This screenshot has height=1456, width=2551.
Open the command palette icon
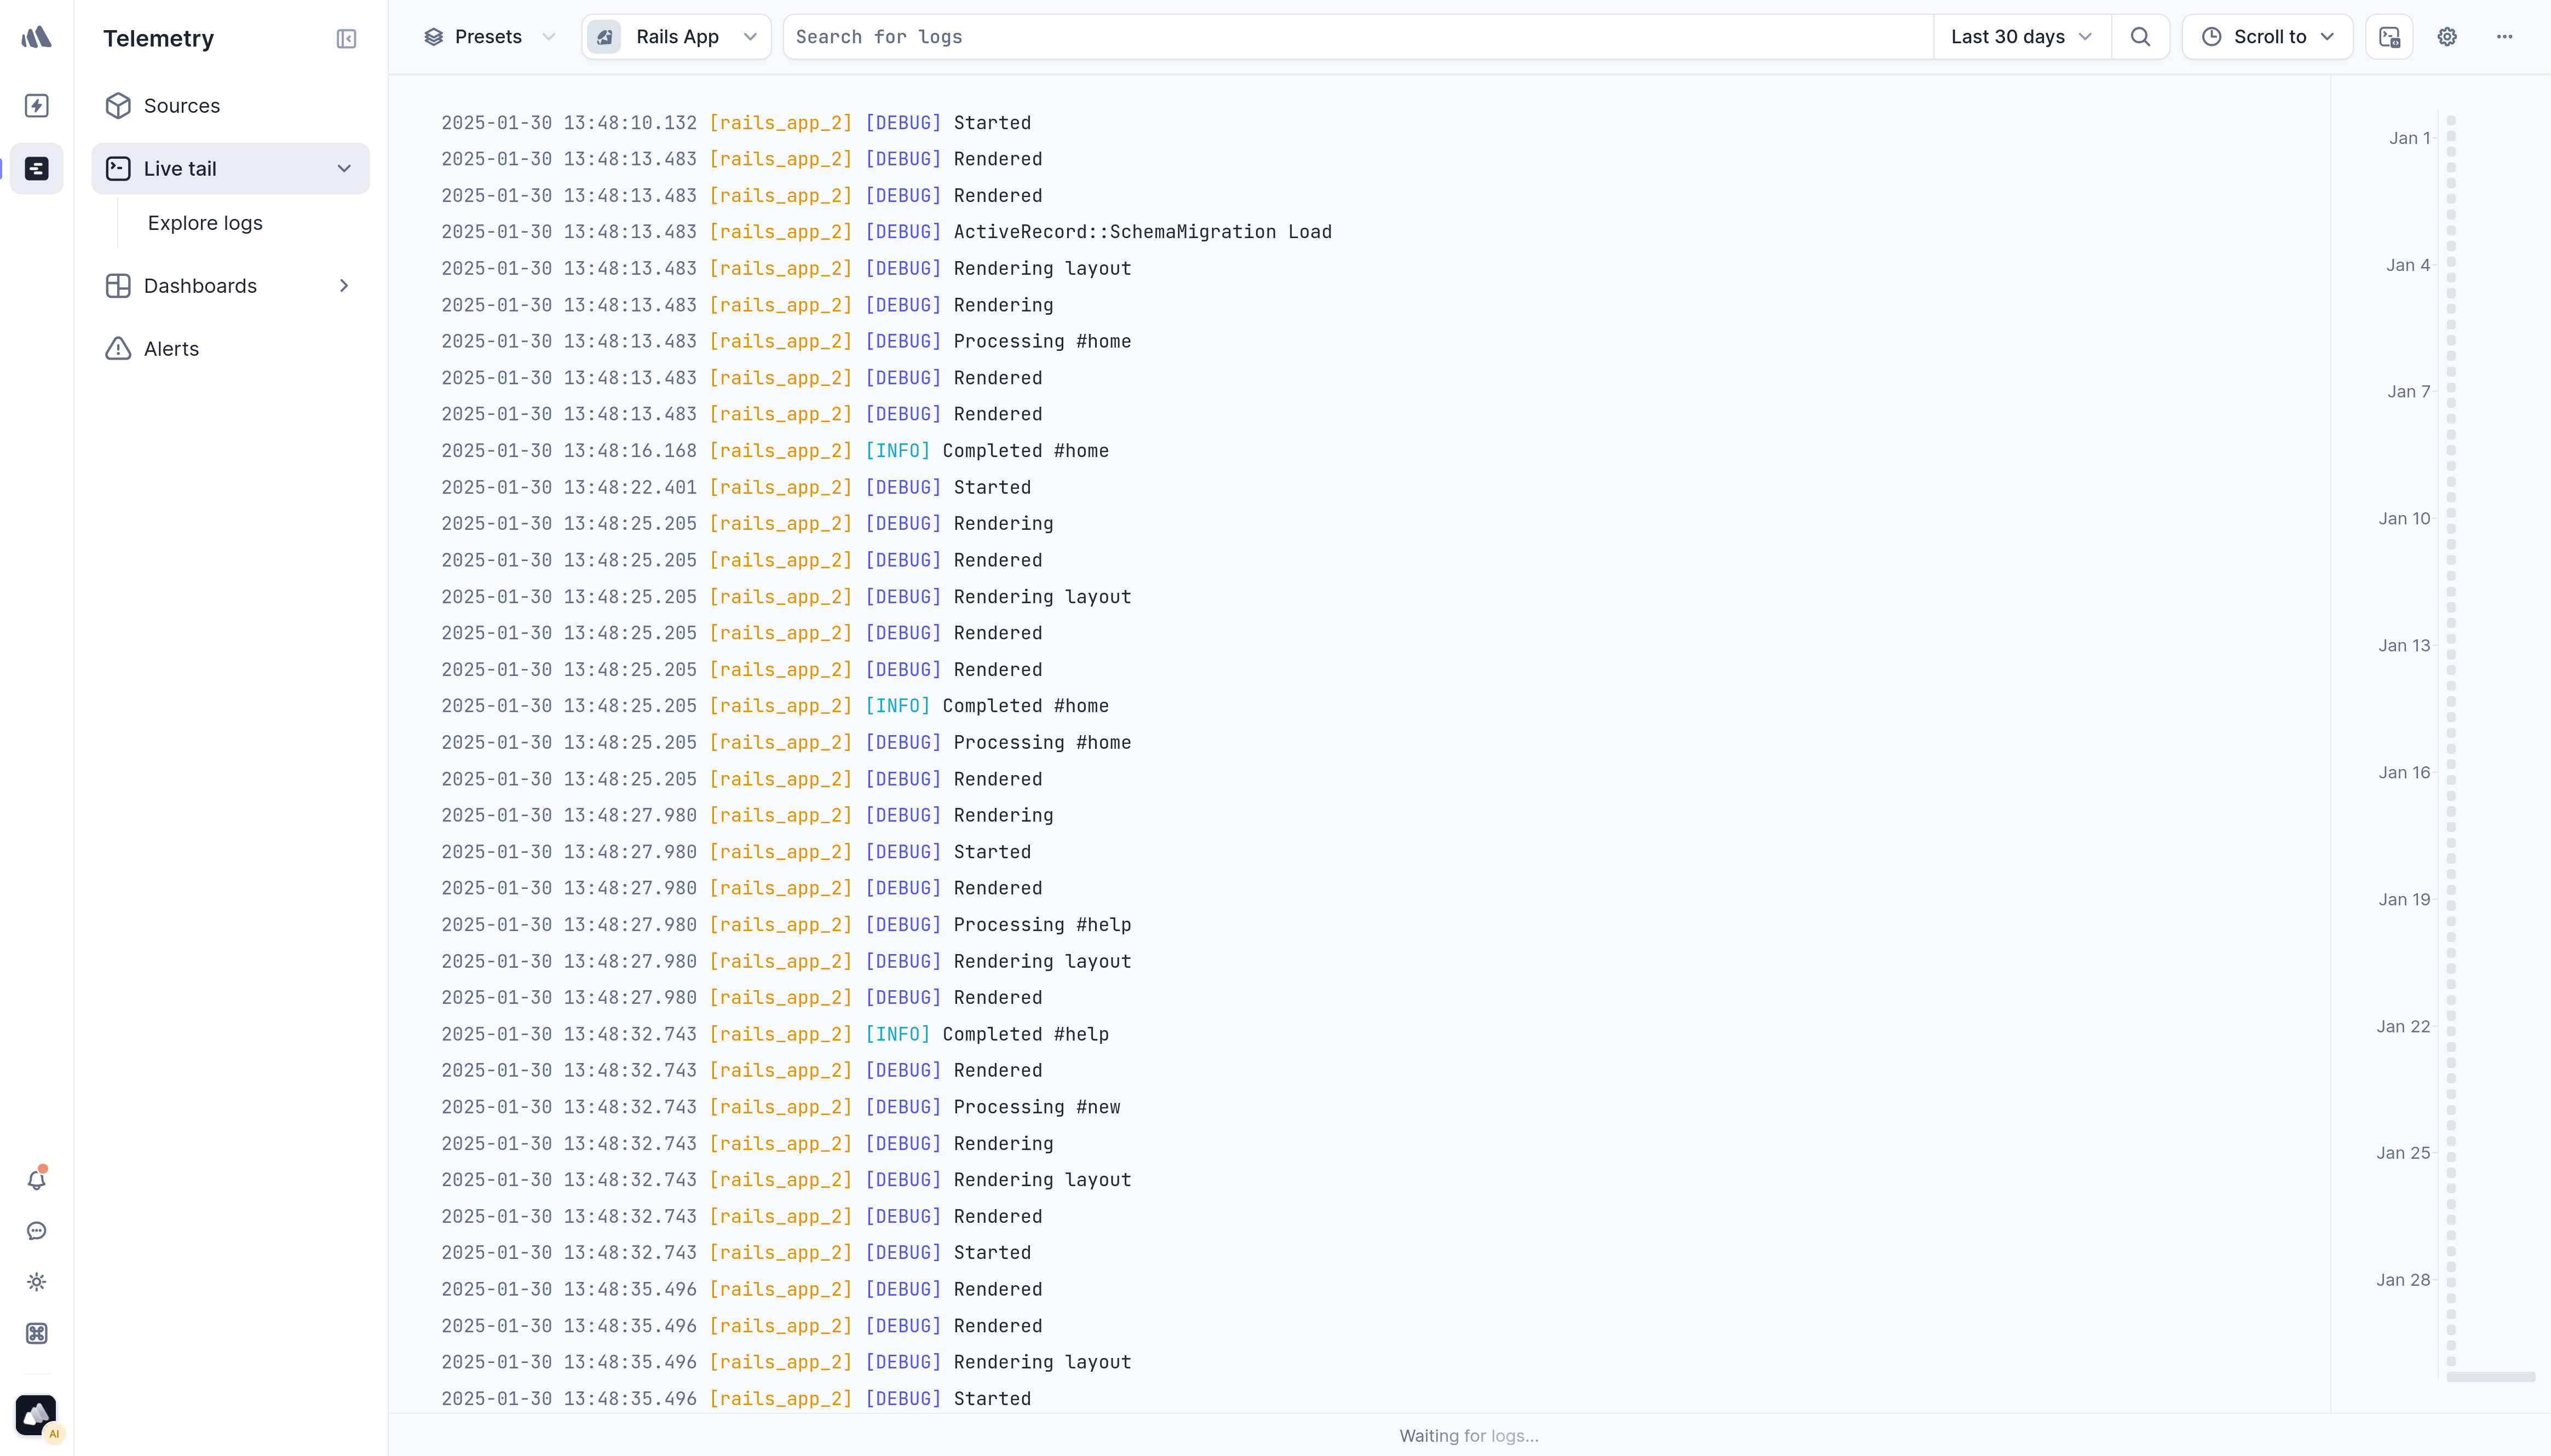tap(37, 1333)
